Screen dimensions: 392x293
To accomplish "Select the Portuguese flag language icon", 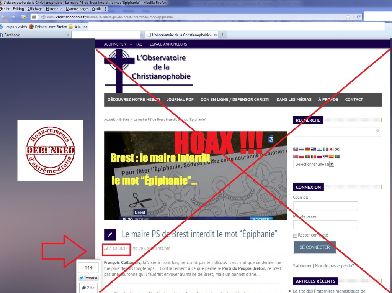I will (307, 156).
